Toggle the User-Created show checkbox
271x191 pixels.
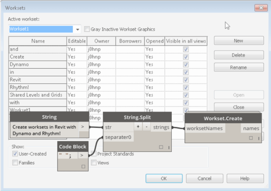[15, 154]
